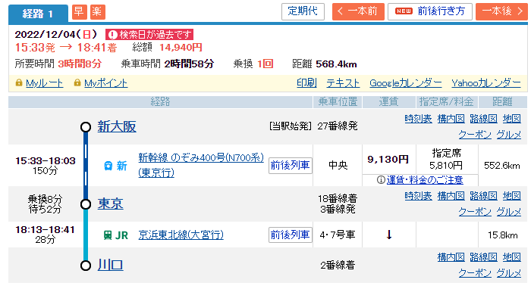Click the Shinkansen train icon
Image resolution: width=531 pixels, height=286 pixels.
[x=108, y=166]
